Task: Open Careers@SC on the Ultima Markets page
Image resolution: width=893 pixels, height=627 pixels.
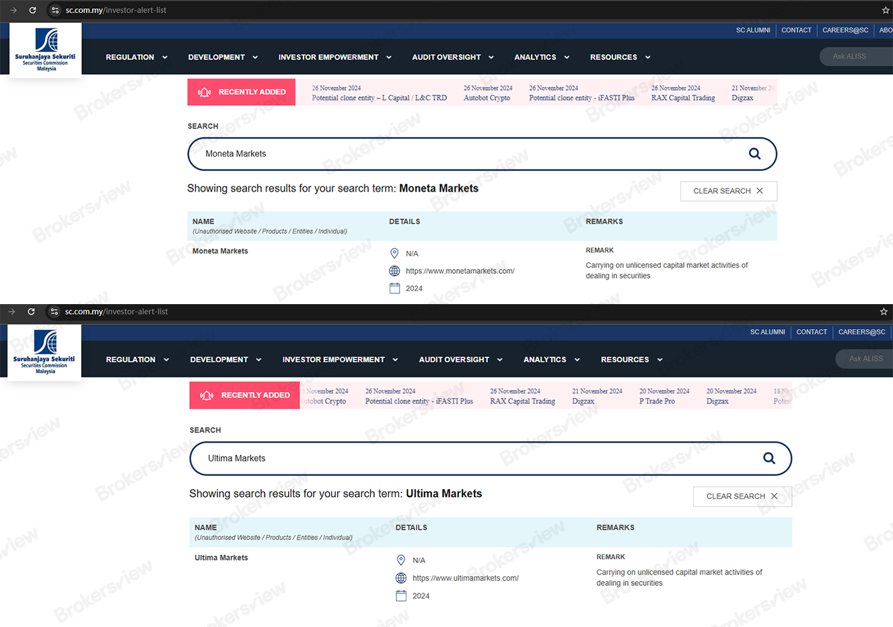Action: [x=861, y=332]
